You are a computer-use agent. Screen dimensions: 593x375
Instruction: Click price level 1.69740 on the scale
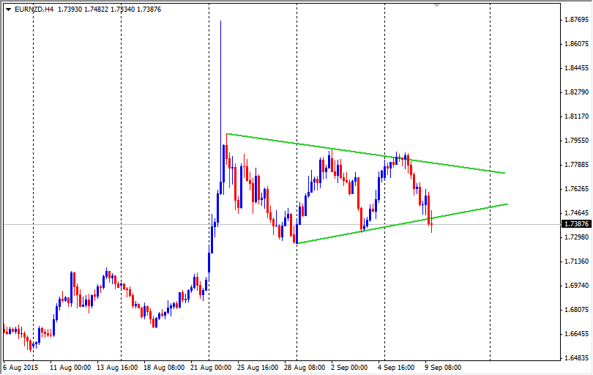point(577,286)
